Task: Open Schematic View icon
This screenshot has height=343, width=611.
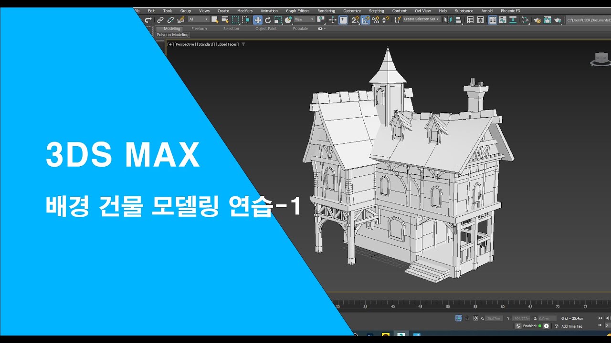Action: [x=525, y=20]
